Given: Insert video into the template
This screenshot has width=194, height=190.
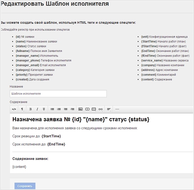Looking at the screenshot, I should click(87, 109).
